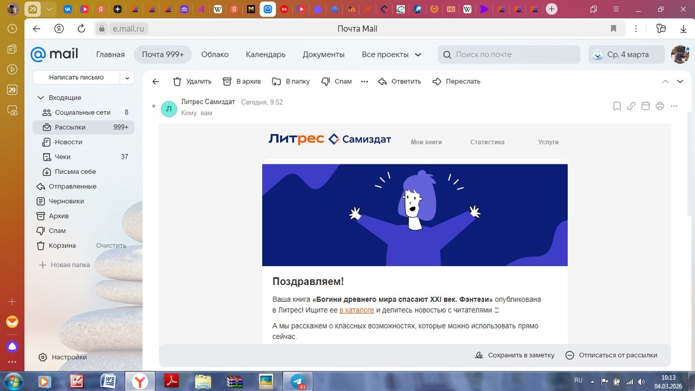Open the Письма себе folder
The image size is (695, 391).
[83, 171]
